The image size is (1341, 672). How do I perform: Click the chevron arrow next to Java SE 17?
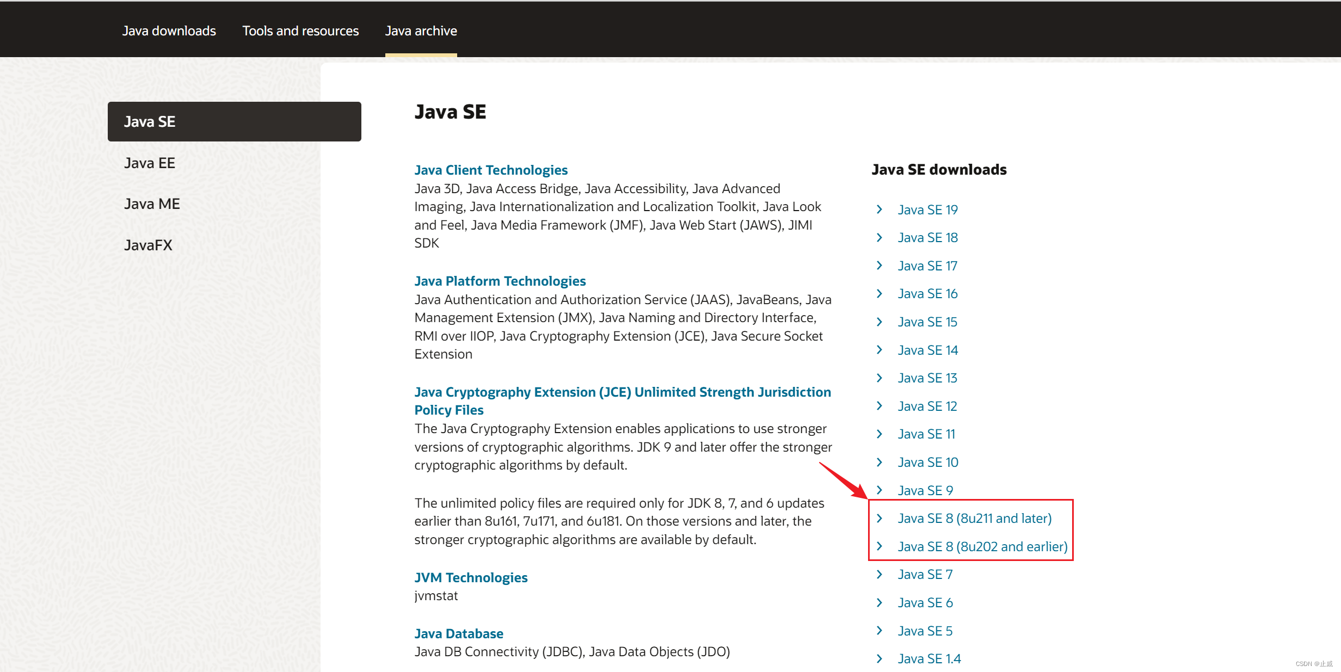click(x=879, y=266)
